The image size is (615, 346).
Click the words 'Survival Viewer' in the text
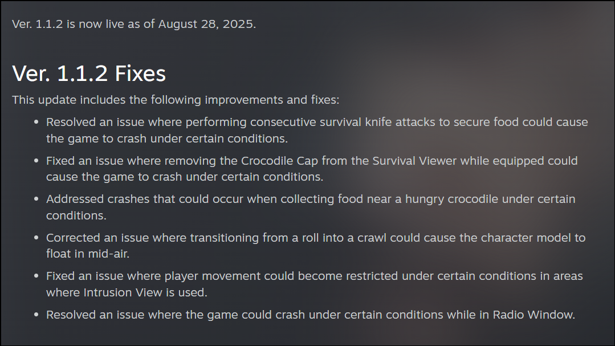414,161
